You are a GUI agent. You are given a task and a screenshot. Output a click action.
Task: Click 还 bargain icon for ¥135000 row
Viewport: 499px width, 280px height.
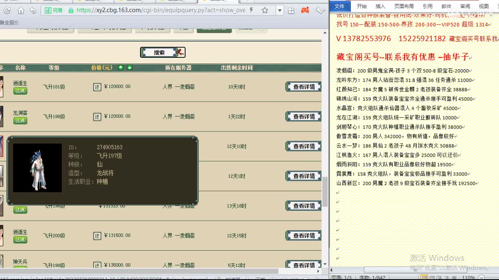click(97, 265)
